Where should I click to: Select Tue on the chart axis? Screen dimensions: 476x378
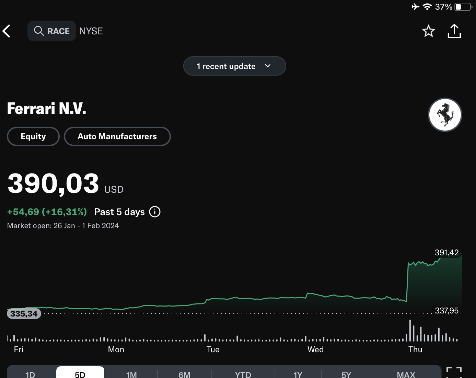[213, 349]
